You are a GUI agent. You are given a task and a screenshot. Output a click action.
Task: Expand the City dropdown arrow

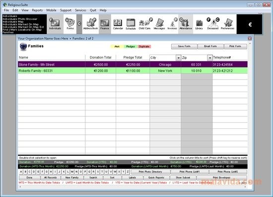point(179,58)
